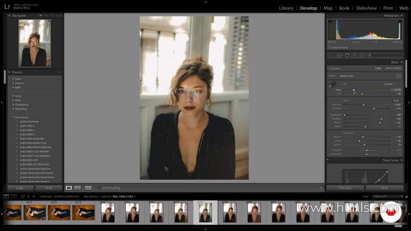The width and height of the screenshot is (411, 231).
Task: Click the Reset button
Action: (384, 188)
